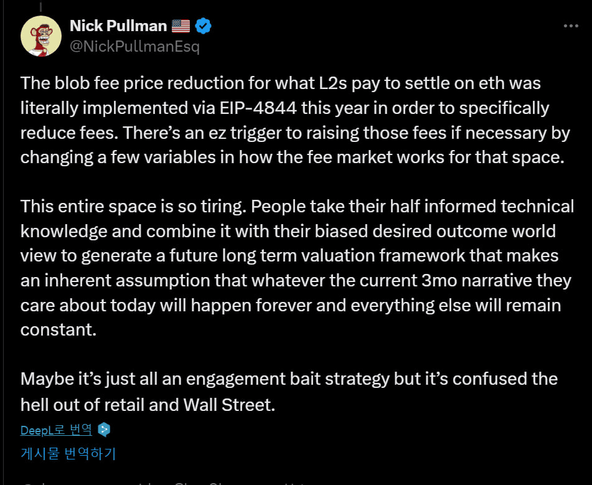Open the Nick Pullman display name
The image size is (592, 485).
click(118, 26)
